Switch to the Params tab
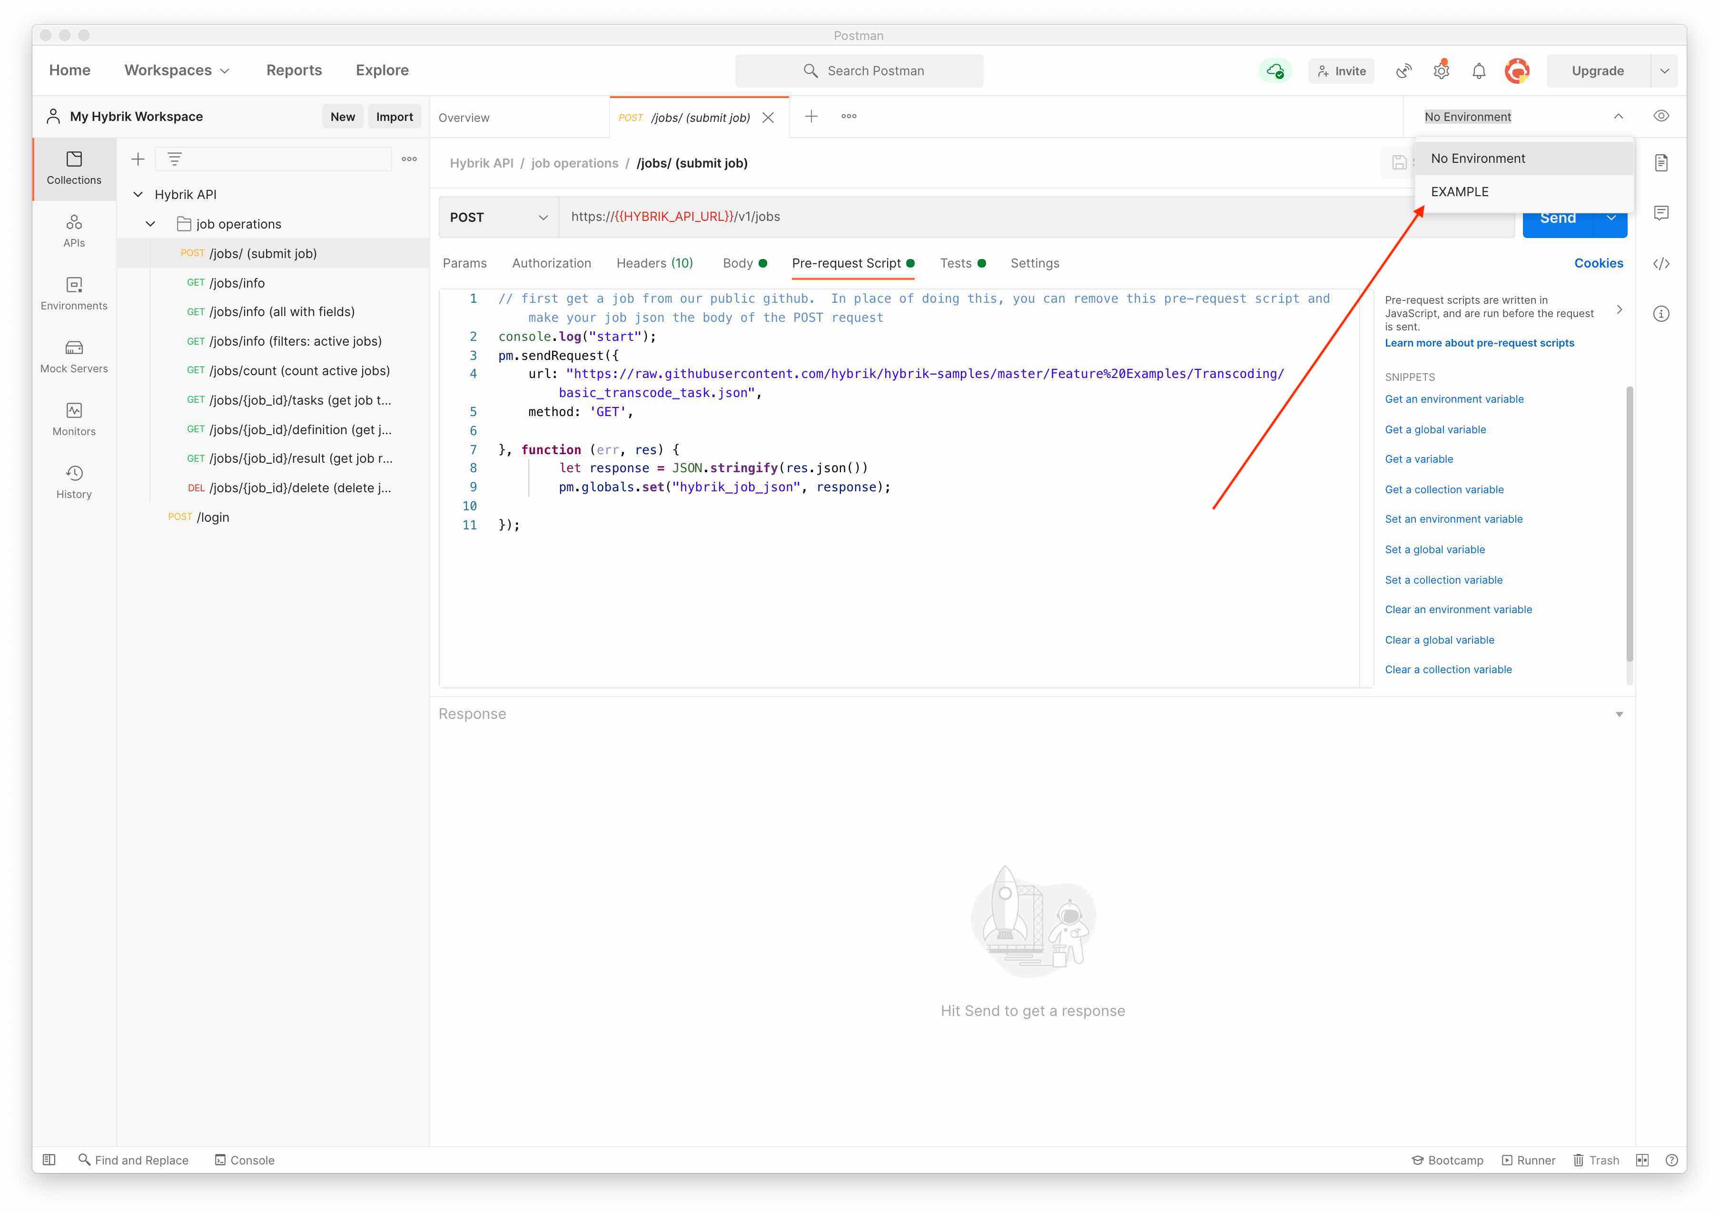The image size is (1719, 1213). (x=464, y=263)
